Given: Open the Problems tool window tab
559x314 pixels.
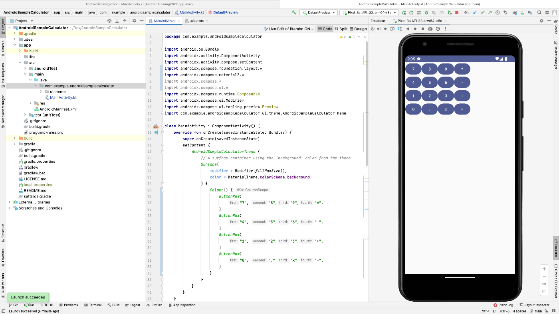Looking at the screenshot, I should 68,305.
